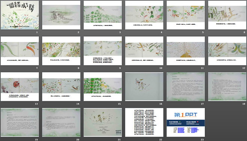
Task: Select slide 11 scattered dots illustration
Action: click(186, 51)
